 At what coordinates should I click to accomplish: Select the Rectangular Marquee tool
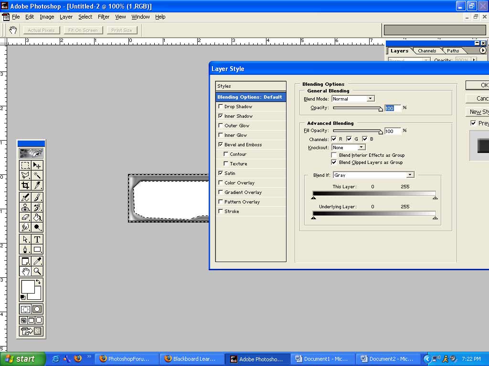pyautogui.click(x=25, y=165)
